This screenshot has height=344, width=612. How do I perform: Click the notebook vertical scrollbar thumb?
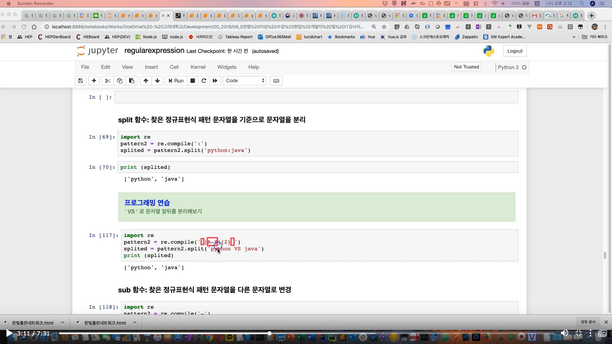click(605, 255)
